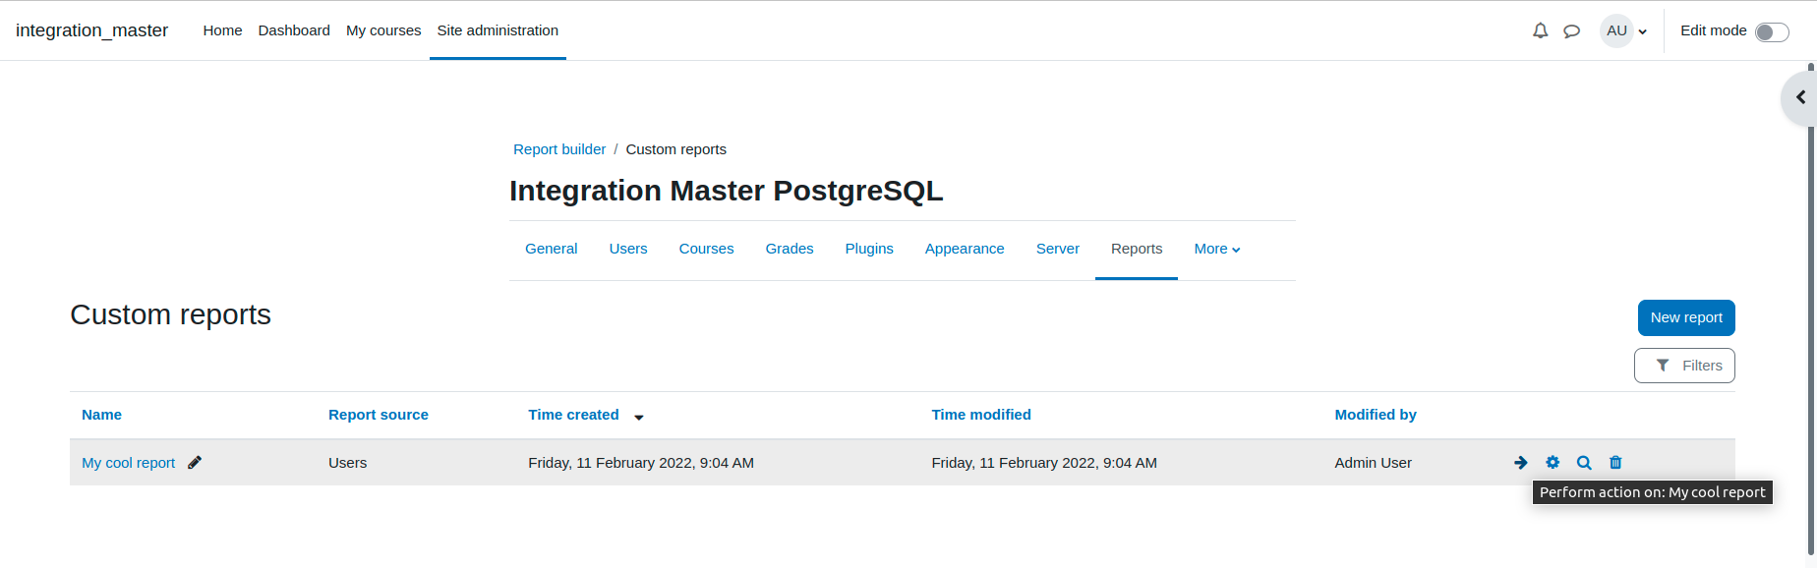Screen dimensions: 1817x568
Task: Open the messaging speech bubble icon
Action: (1571, 30)
